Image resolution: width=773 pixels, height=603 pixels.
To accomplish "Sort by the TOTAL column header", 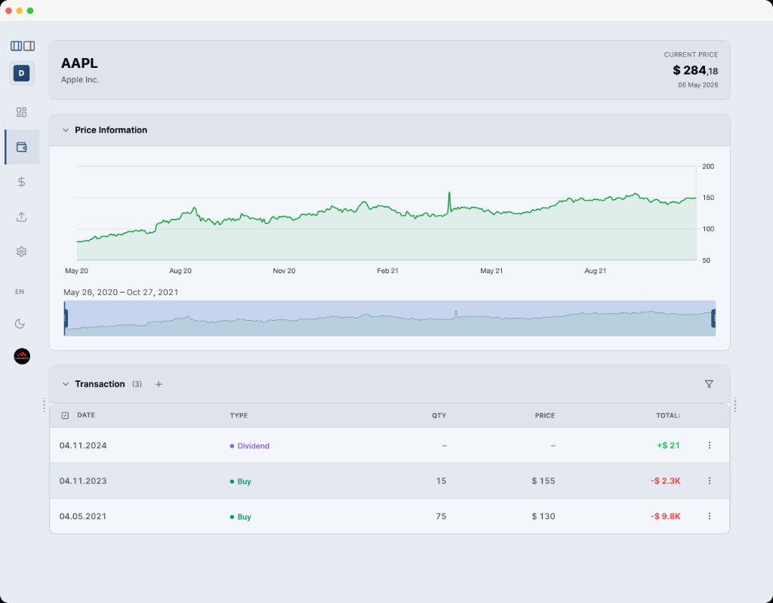I will pos(668,416).
